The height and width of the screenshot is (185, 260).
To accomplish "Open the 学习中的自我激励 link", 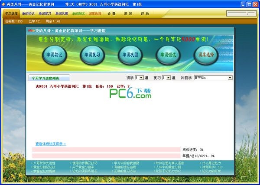I will tap(127, 163).
